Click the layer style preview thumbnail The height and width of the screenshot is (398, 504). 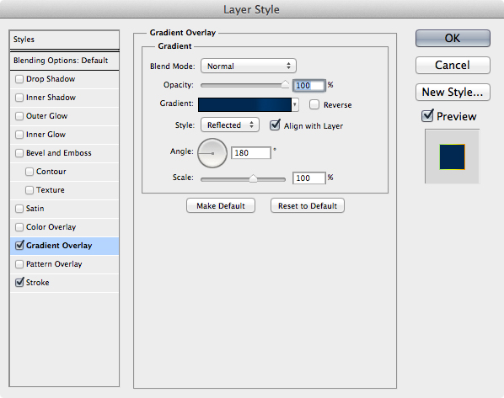(452, 157)
